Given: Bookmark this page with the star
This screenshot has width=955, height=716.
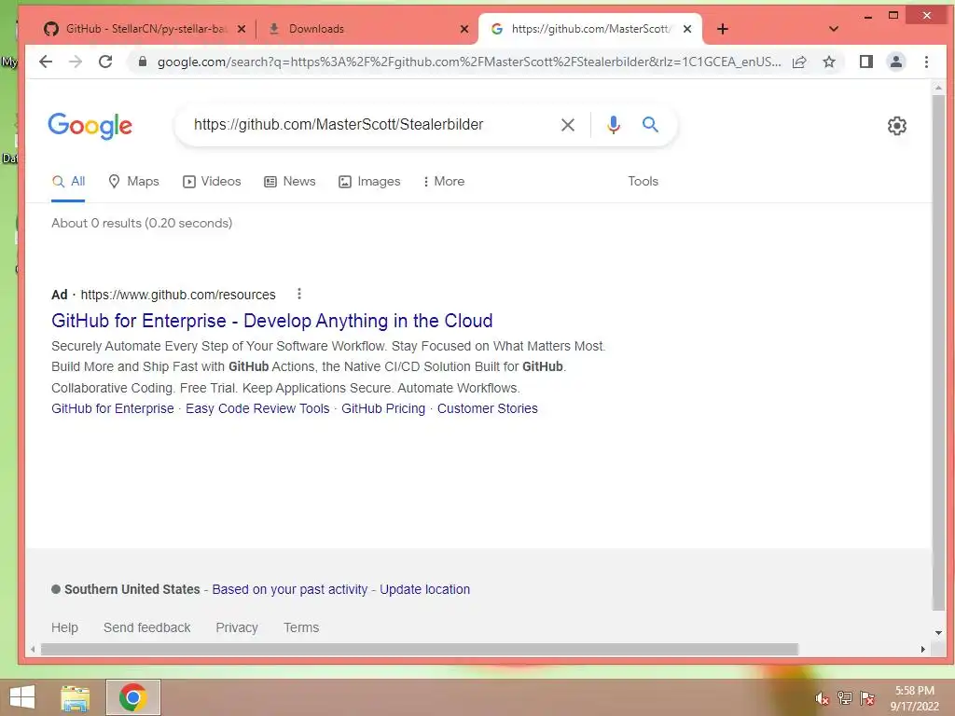Looking at the screenshot, I should pos(829,62).
